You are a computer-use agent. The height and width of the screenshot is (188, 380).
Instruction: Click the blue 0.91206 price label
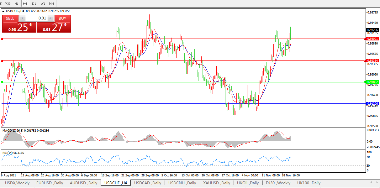click(372, 103)
